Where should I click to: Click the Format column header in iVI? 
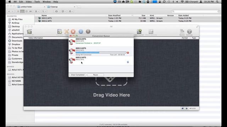tap(185, 38)
